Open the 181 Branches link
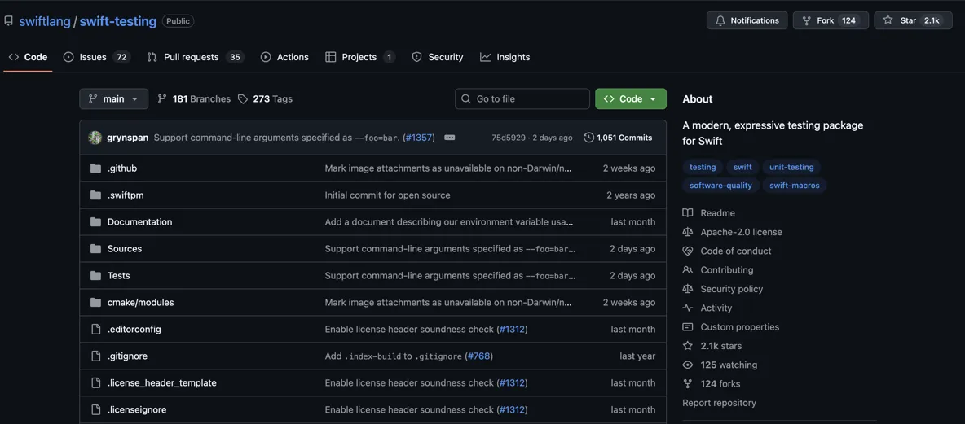The image size is (965, 424). coord(194,98)
